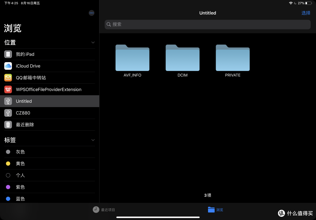Open 最近删除 label
Image resolution: width=316 pixels, height=220 pixels.
coord(25,125)
